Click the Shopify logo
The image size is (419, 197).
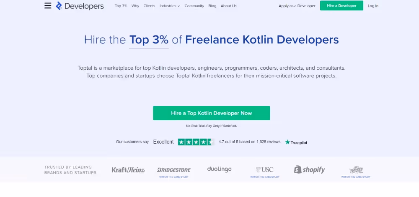pyautogui.click(x=310, y=169)
